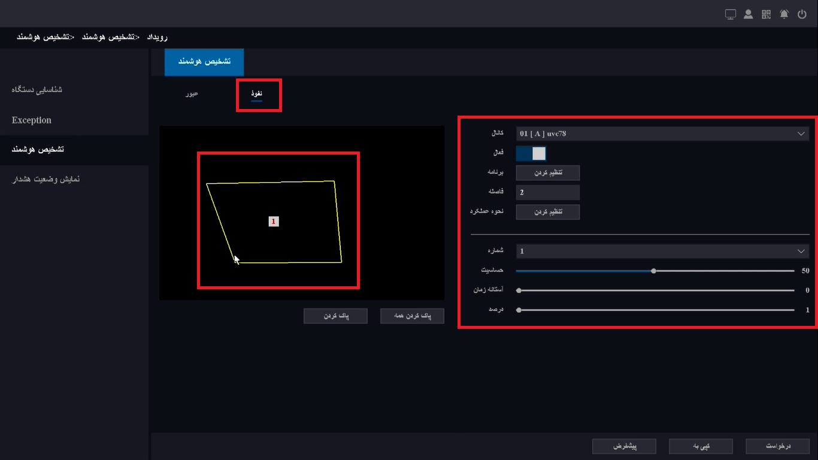Screen dimensions: 818x460
Task: Select the تشخیص هوشمند top blue tab
Action: point(204,62)
